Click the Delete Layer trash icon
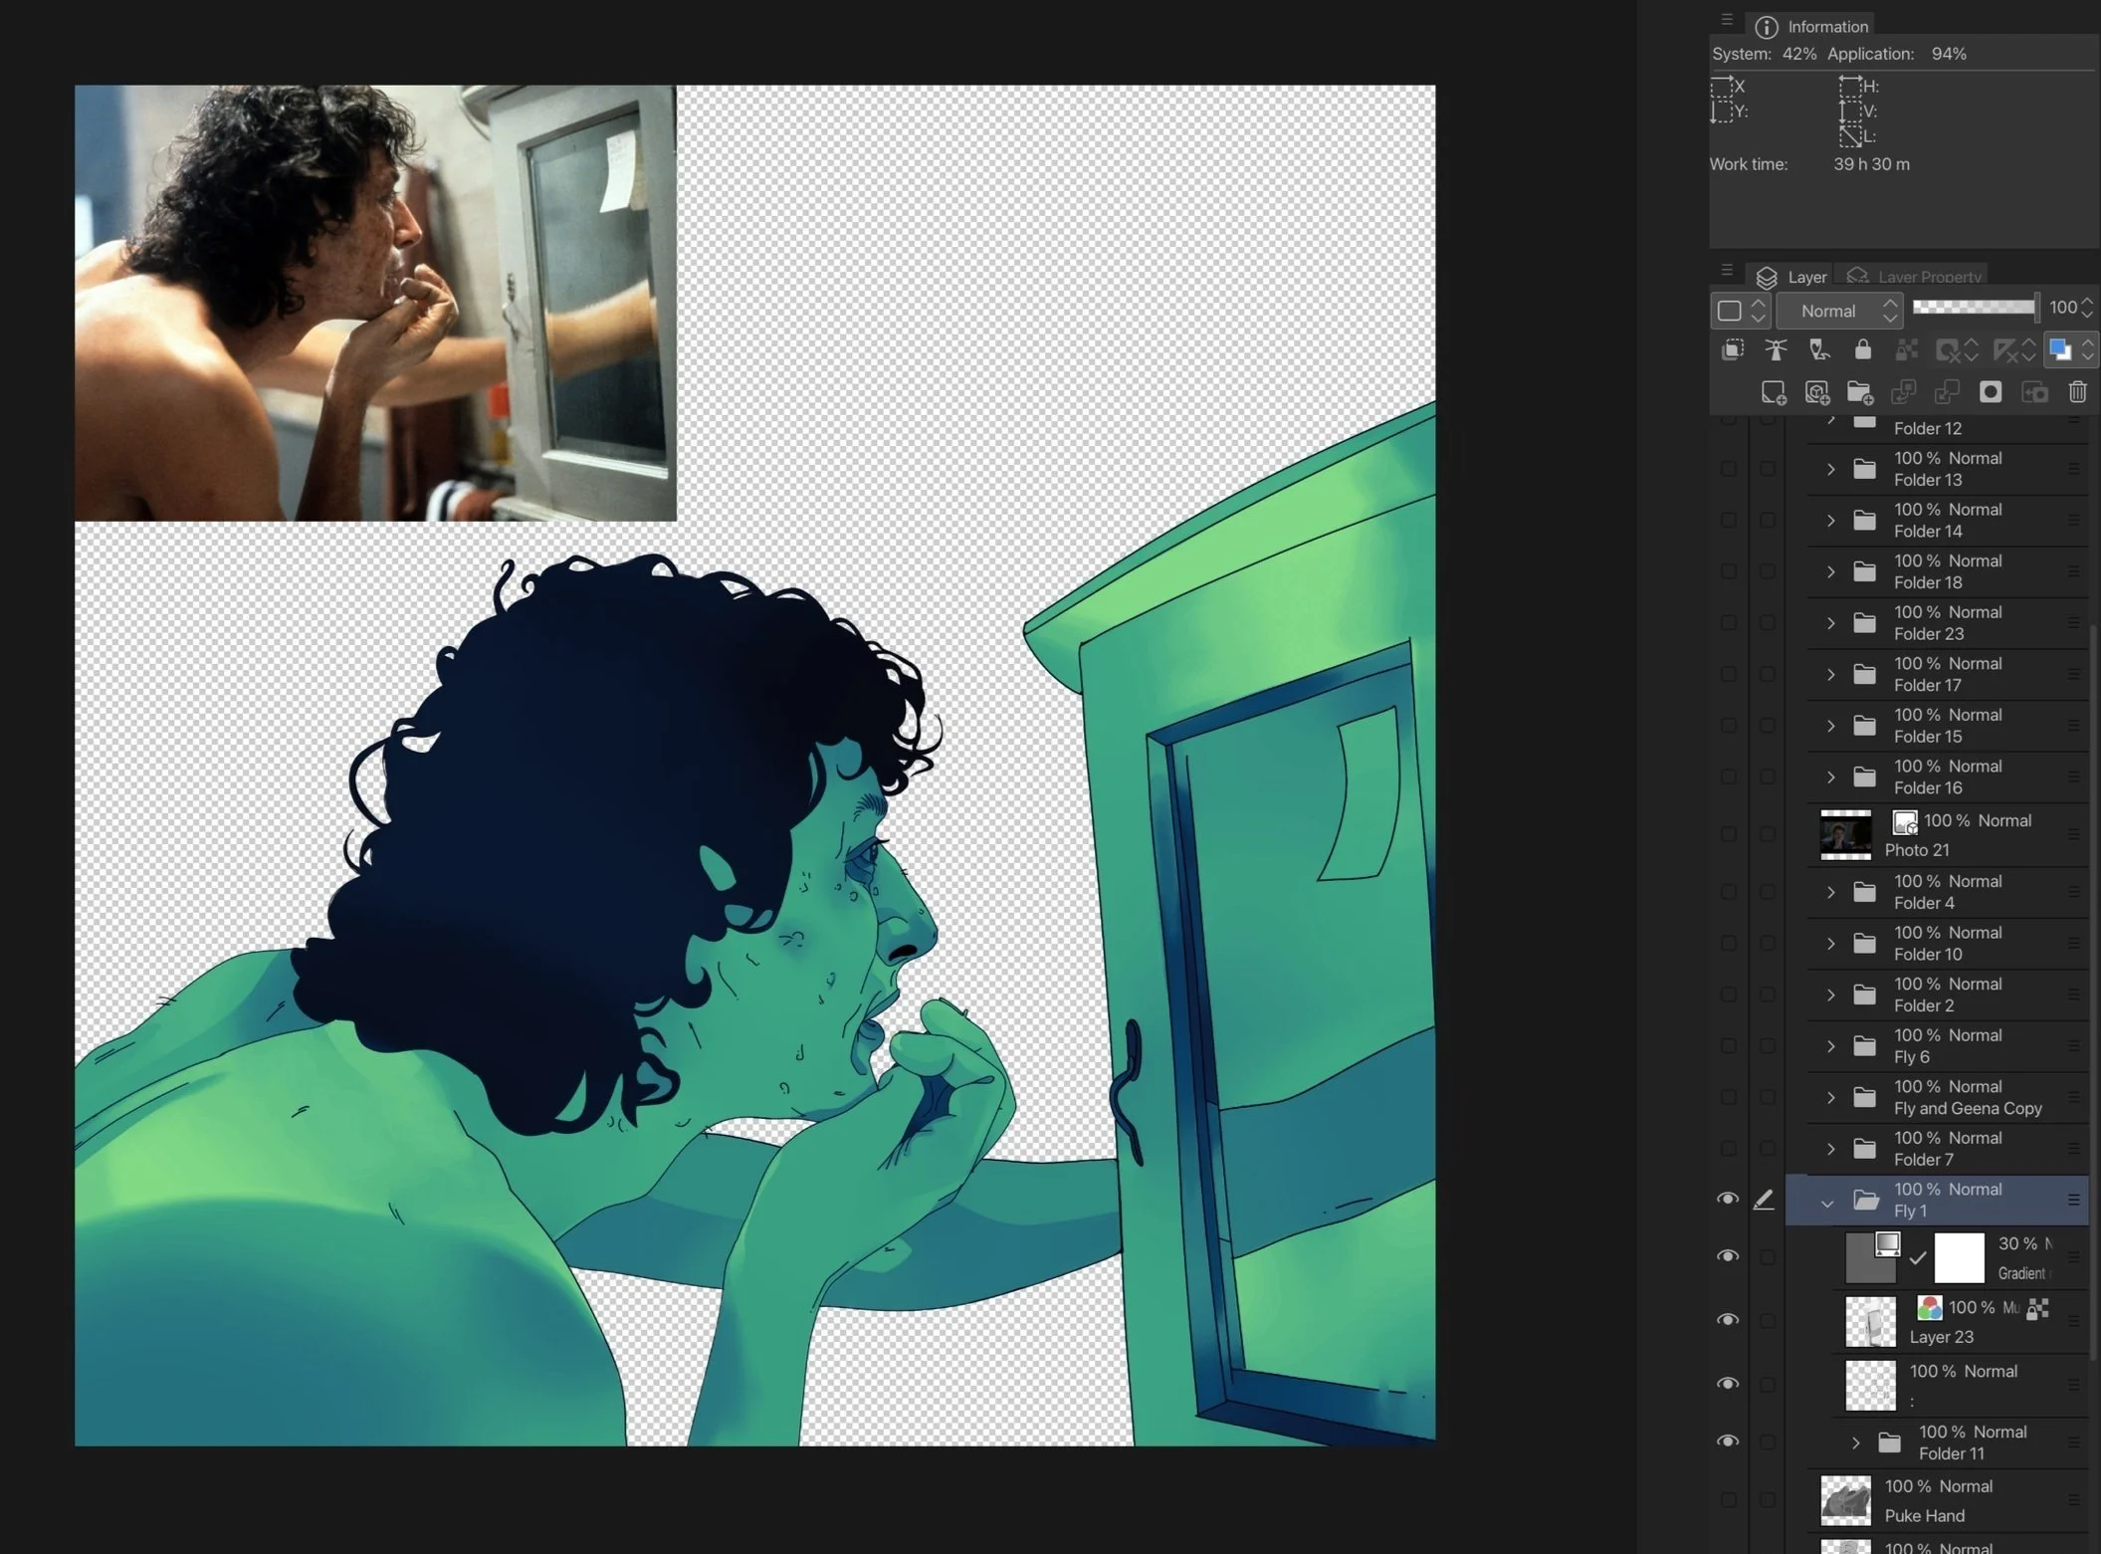The height and width of the screenshot is (1554, 2101). click(2077, 392)
